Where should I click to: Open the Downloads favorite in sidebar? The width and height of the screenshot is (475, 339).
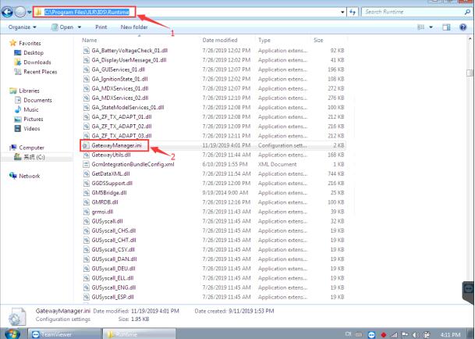tap(37, 62)
